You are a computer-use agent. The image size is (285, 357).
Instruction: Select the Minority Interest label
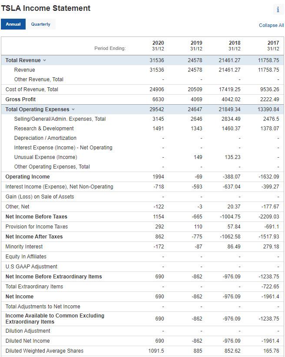(24, 247)
